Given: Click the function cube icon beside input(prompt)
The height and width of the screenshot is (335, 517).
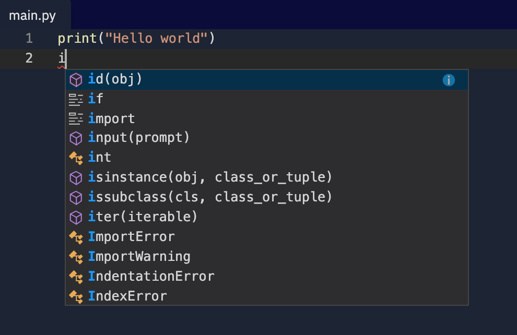Looking at the screenshot, I should 76,138.
